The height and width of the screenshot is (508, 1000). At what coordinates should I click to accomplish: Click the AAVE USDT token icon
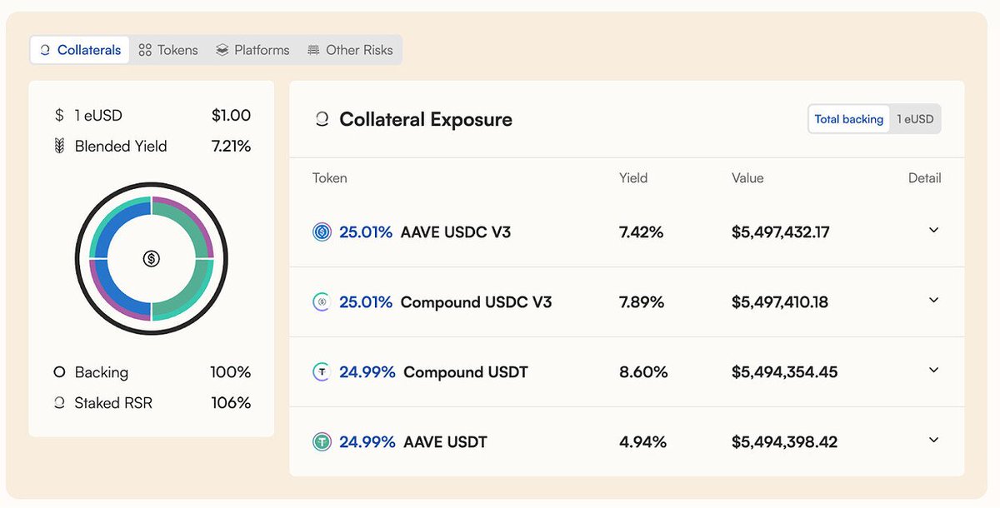coord(322,442)
